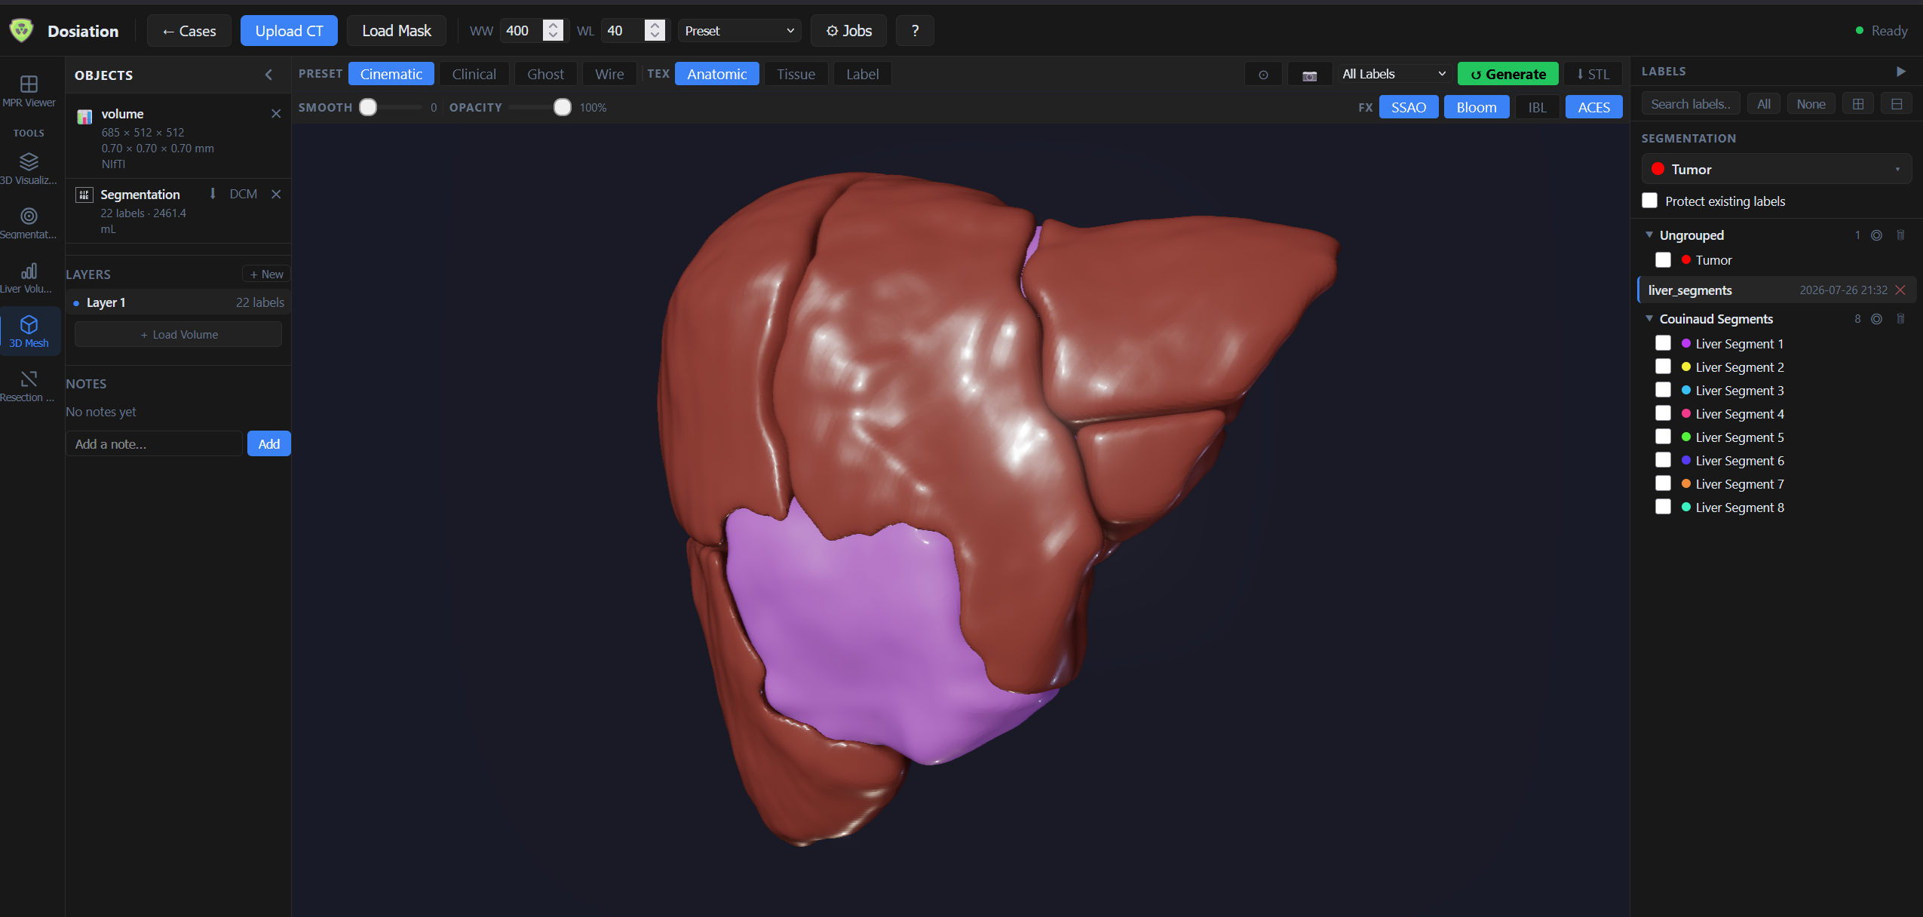Image resolution: width=1923 pixels, height=917 pixels.
Task: Delete the Couinaud Segments group
Action: [x=1900, y=319]
